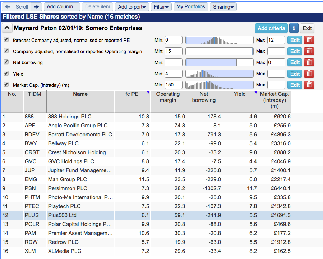The width and height of the screenshot is (323, 259).
Task: Click the Yield Min input field
Action: click(x=174, y=74)
